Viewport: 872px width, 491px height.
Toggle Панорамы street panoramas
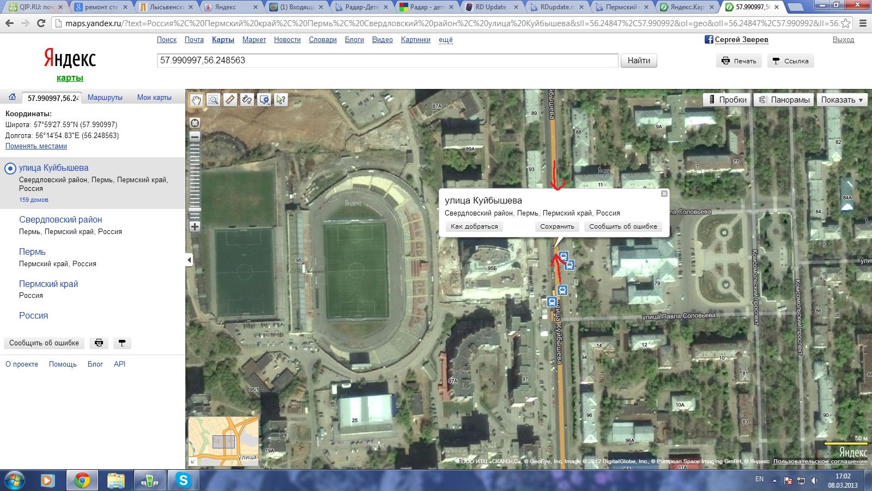pyautogui.click(x=784, y=100)
